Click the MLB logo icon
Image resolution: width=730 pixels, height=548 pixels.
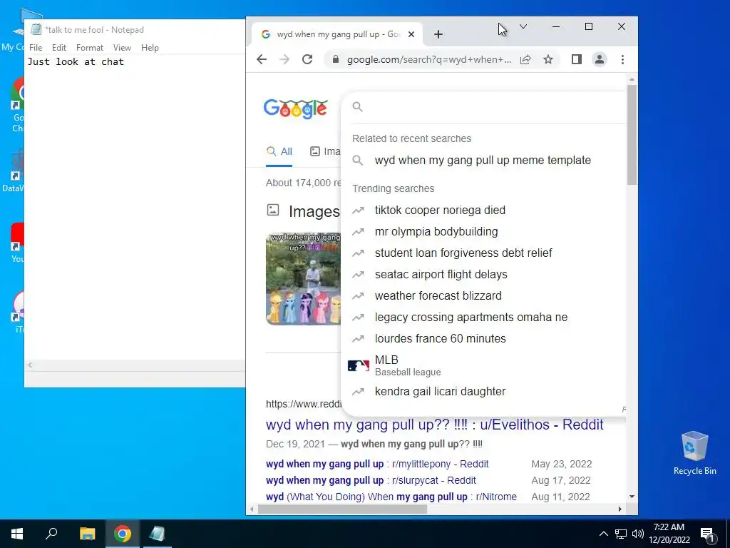pyautogui.click(x=359, y=366)
